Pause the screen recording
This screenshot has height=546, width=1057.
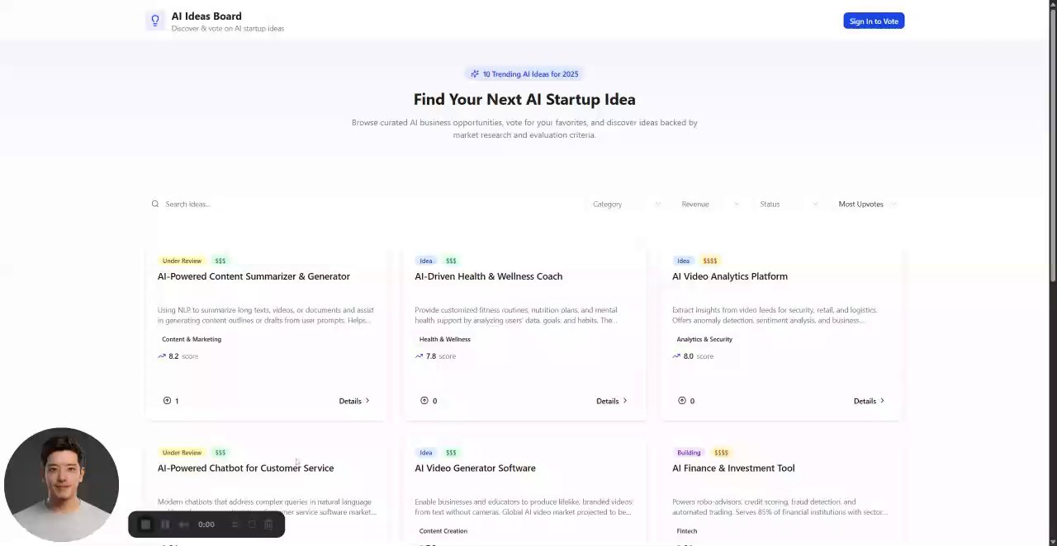pos(165,525)
